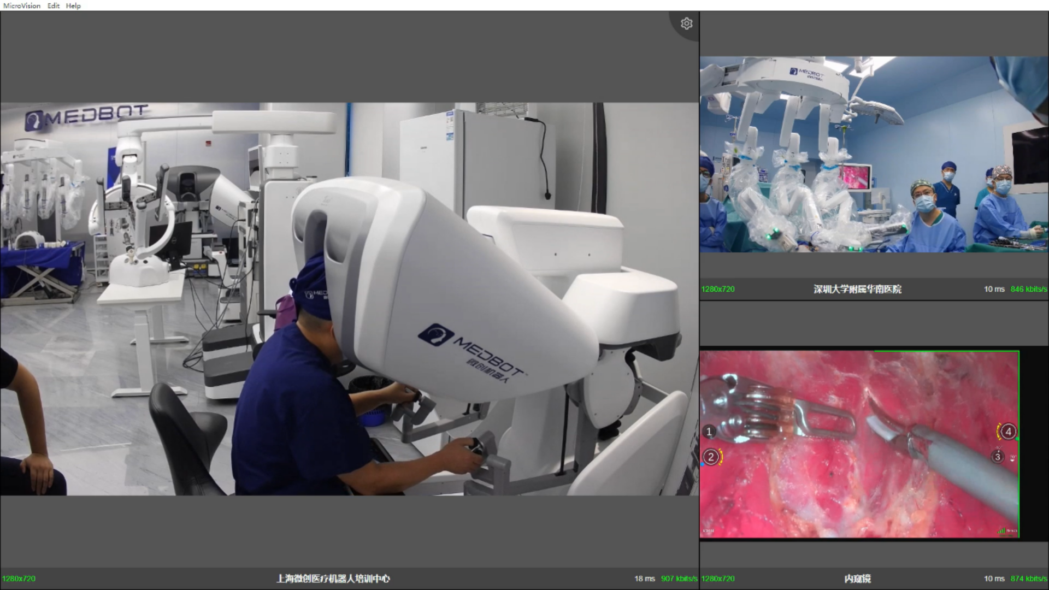Click the green signal strength bars icon

[1001, 530]
